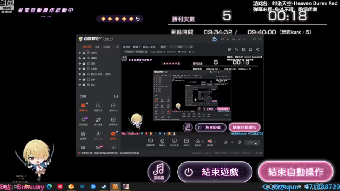The width and height of the screenshot is (340, 191).
Task: Add a 摄像头 camera source
Action: pyautogui.click(x=162, y=143)
